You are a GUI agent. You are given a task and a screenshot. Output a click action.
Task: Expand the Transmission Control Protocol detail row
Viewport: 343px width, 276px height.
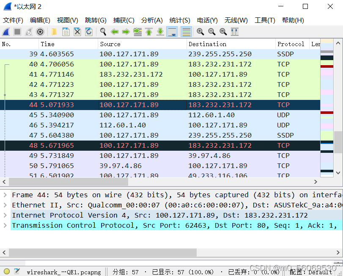pos(4,225)
